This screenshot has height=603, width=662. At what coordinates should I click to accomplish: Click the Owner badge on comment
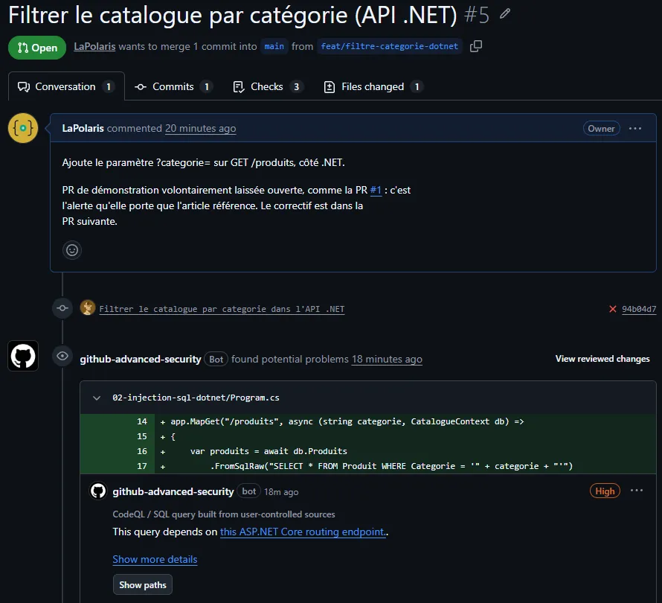pos(601,129)
